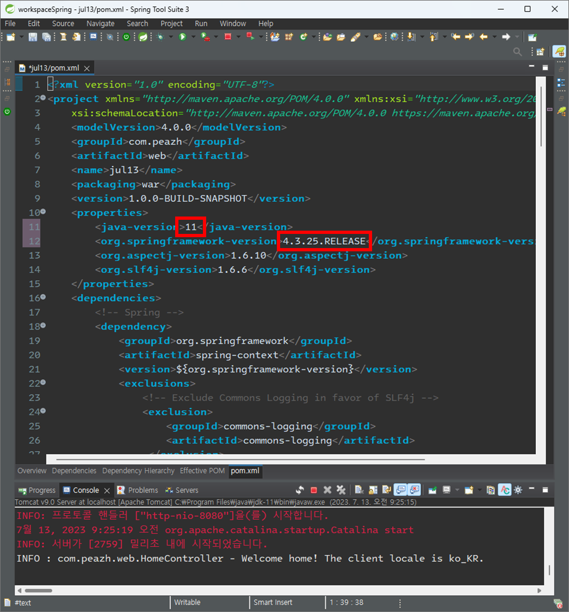
Task: Open Display Selected Console dropdown arrow
Action: click(x=457, y=490)
